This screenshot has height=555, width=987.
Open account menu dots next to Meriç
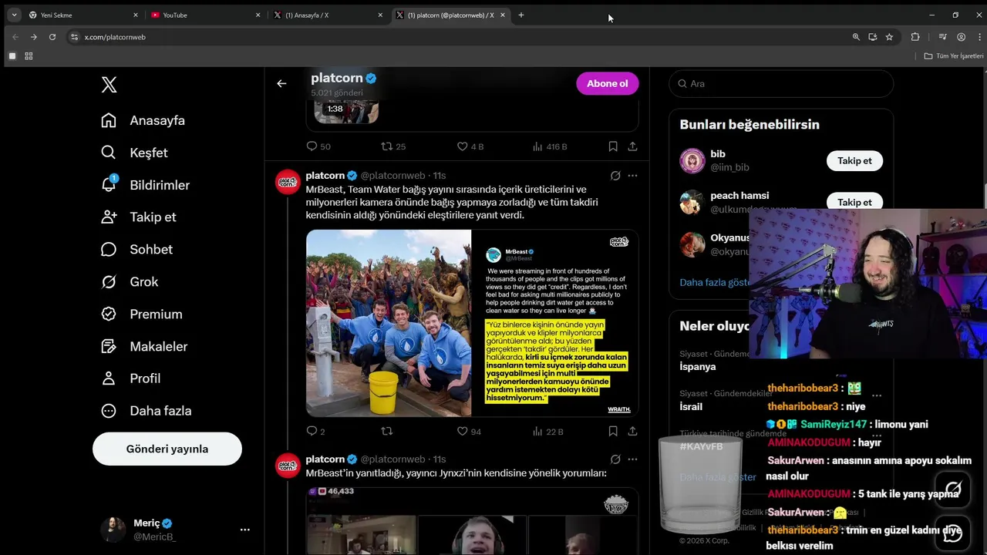(244, 530)
